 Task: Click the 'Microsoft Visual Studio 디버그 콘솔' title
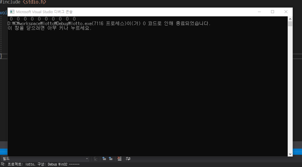point(44,12)
